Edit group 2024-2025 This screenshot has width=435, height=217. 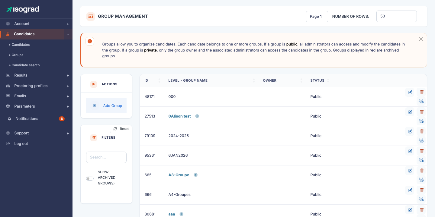click(x=410, y=131)
